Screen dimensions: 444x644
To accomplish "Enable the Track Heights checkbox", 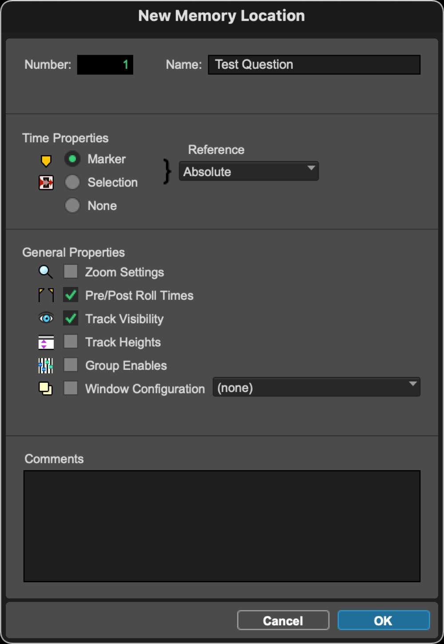I will pyautogui.click(x=71, y=342).
